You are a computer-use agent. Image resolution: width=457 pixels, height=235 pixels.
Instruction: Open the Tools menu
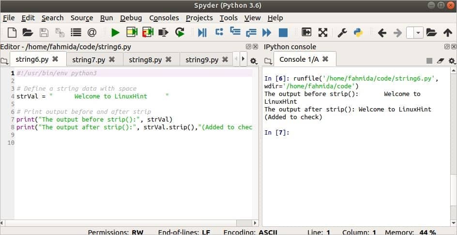point(228,18)
